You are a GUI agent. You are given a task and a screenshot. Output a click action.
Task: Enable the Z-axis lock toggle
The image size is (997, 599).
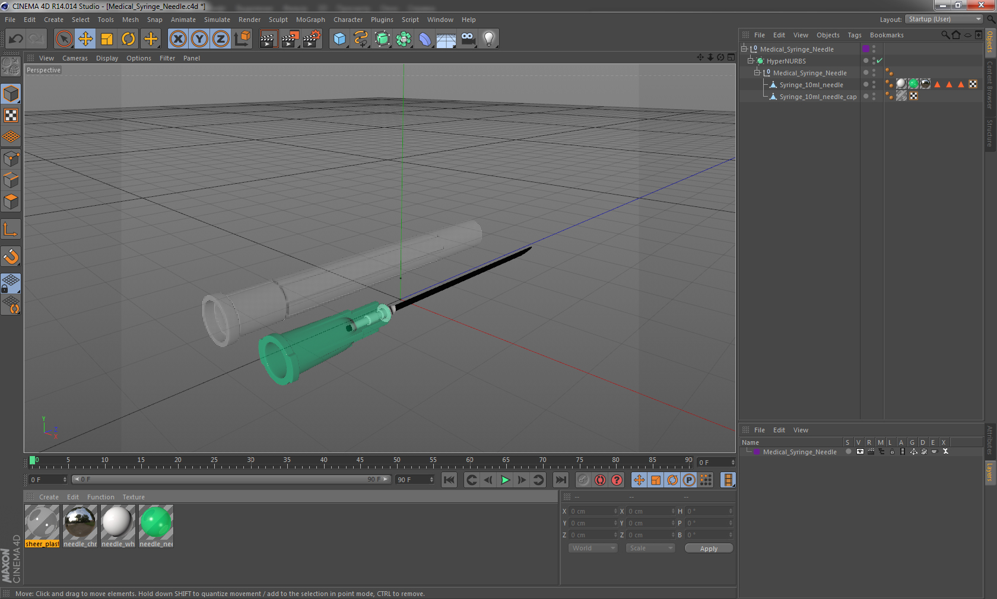tap(220, 39)
